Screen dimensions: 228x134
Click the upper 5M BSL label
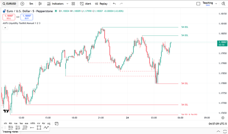185,27
